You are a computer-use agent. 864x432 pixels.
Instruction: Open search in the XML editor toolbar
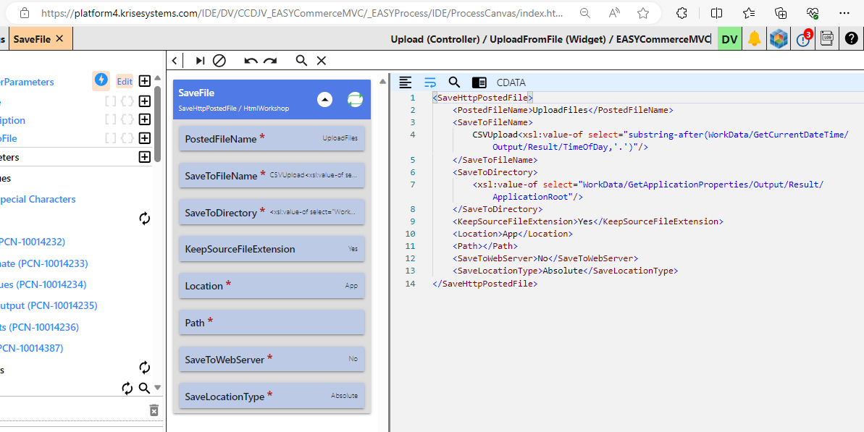454,82
